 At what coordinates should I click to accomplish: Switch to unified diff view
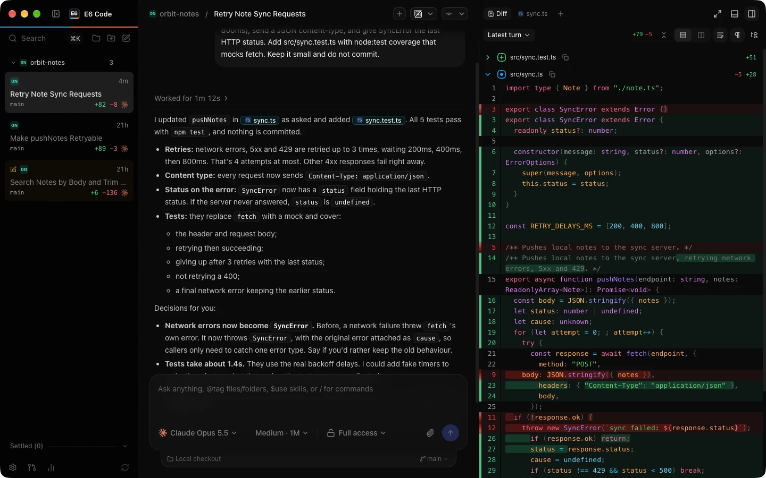pos(683,35)
